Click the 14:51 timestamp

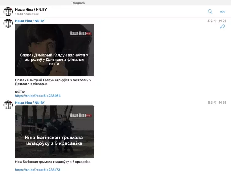click(222, 103)
